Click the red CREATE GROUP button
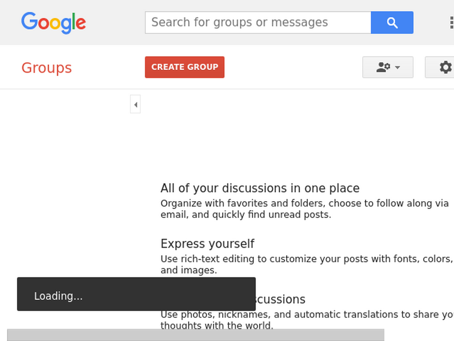This screenshot has height=341, width=454. coord(185,67)
